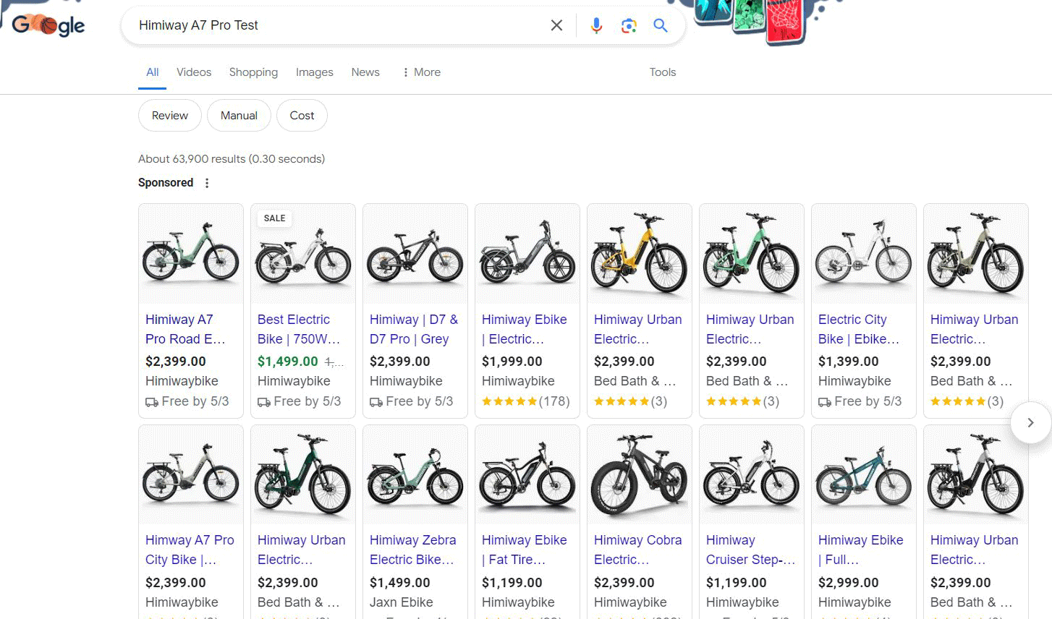
Task: Open Google Lens image search
Action: 629,25
